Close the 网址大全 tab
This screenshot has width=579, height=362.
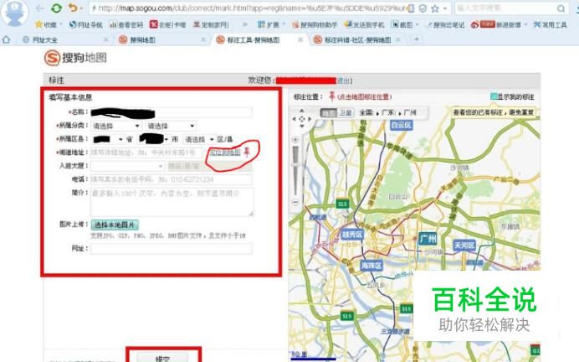(106, 39)
